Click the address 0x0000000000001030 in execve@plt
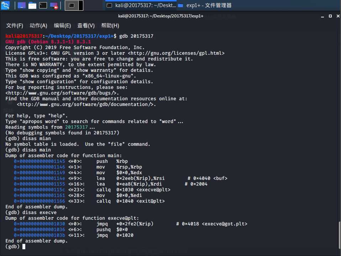 [x=40, y=224]
